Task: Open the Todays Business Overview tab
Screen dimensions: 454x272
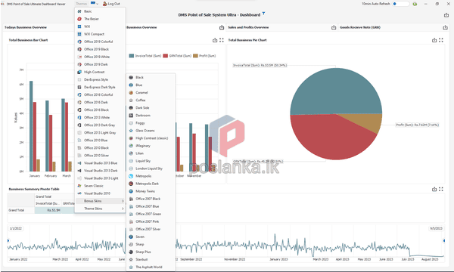Action: [x=26, y=27]
